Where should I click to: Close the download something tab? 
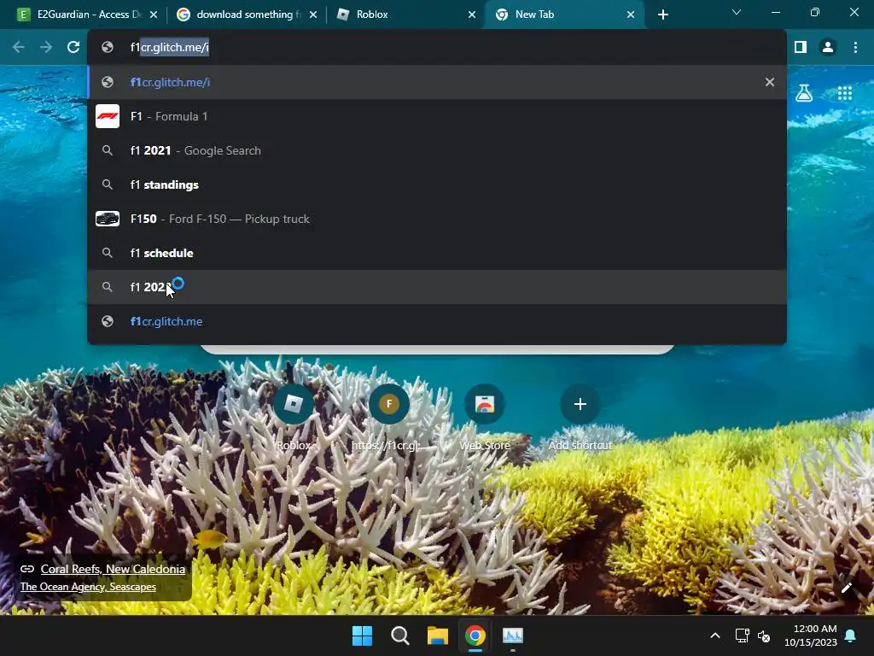313,15
